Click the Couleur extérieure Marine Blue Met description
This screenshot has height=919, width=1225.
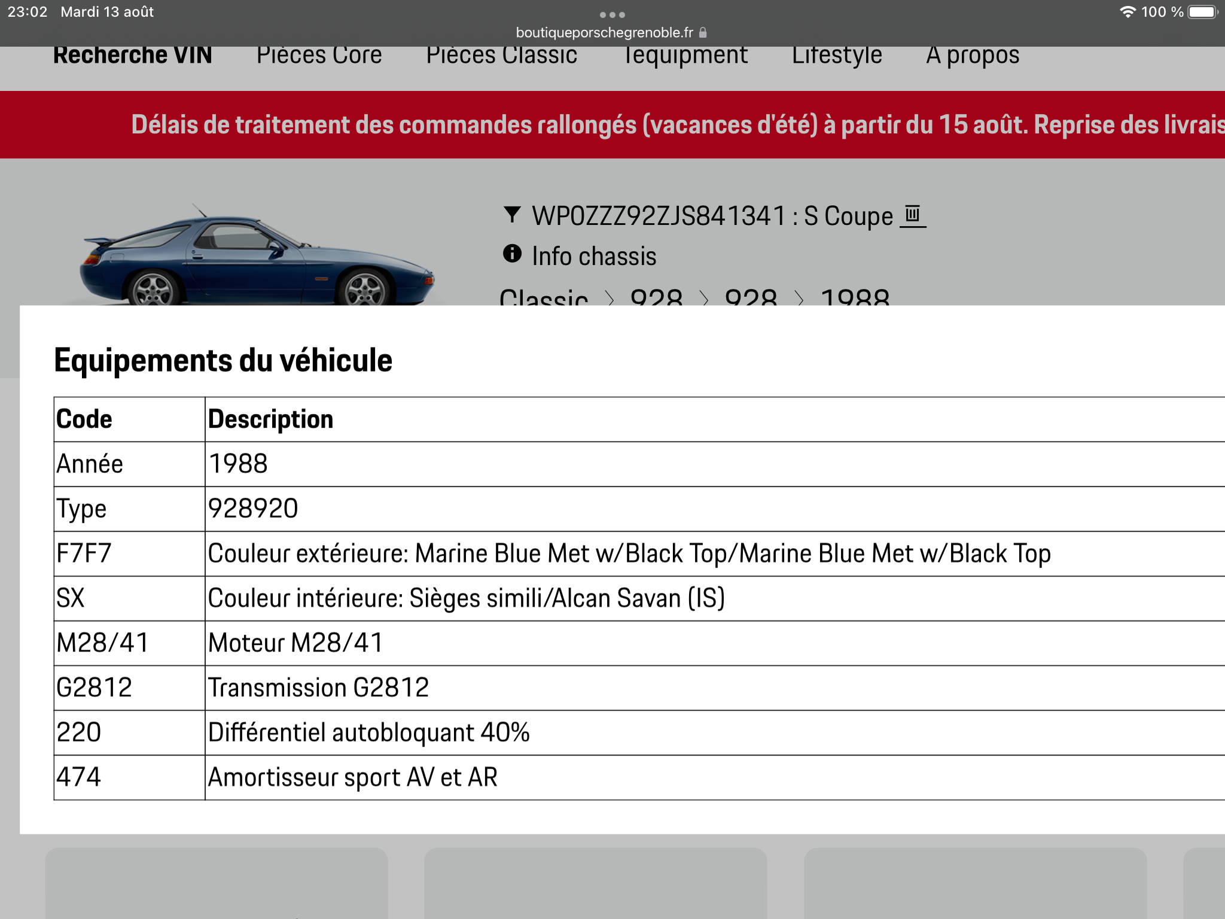pyautogui.click(x=629, y=554)
